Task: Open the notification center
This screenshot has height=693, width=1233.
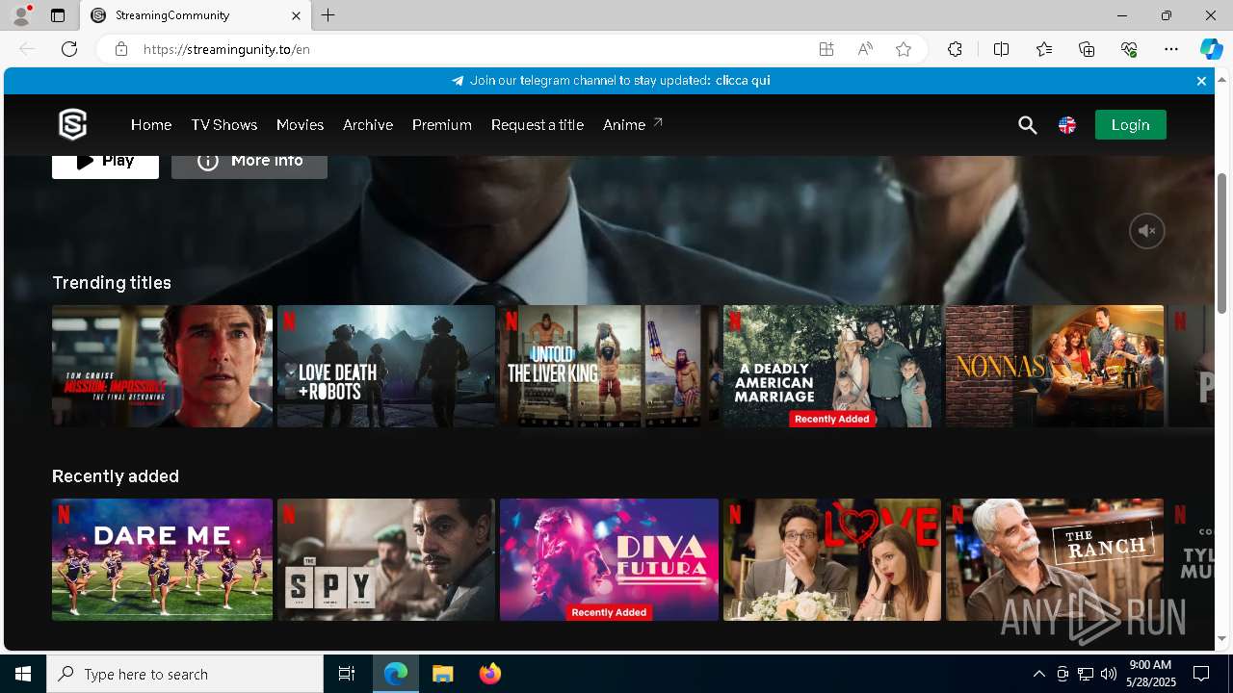Action: click(x=1201, y=674)
